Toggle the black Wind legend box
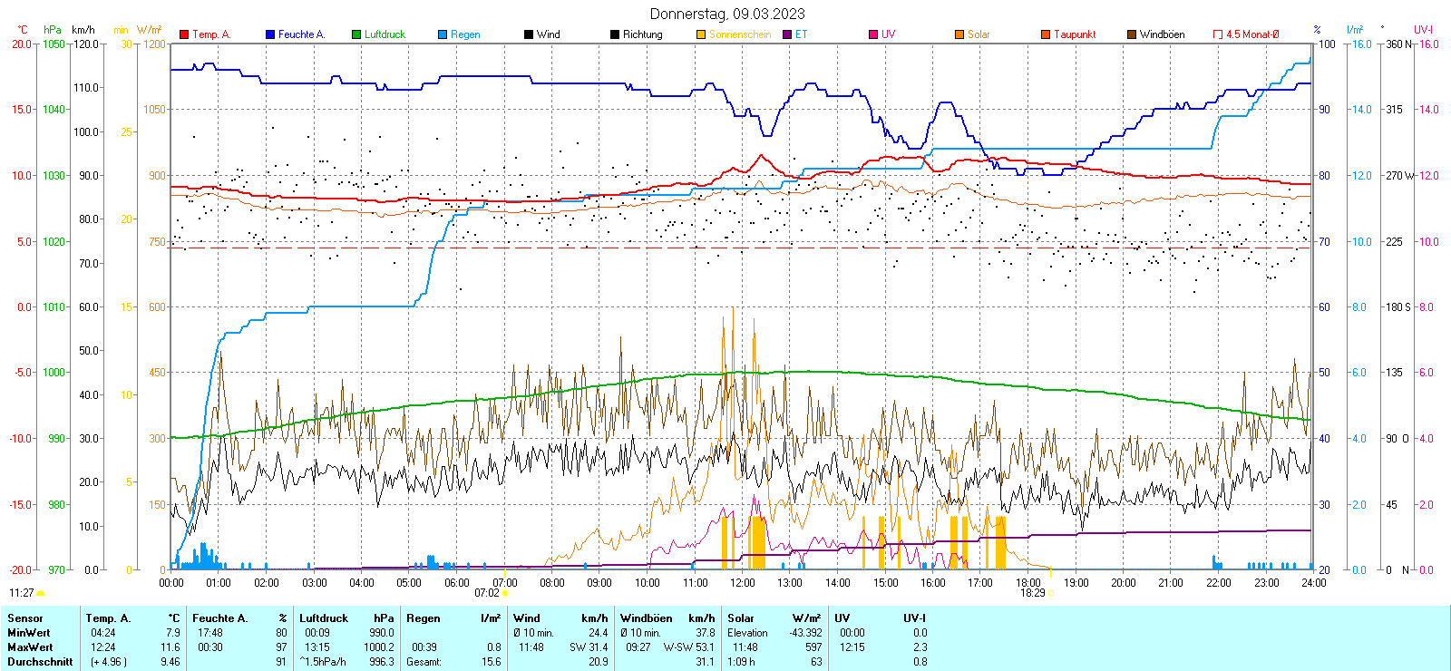The image size is (1451, 671). coord(529,34)
